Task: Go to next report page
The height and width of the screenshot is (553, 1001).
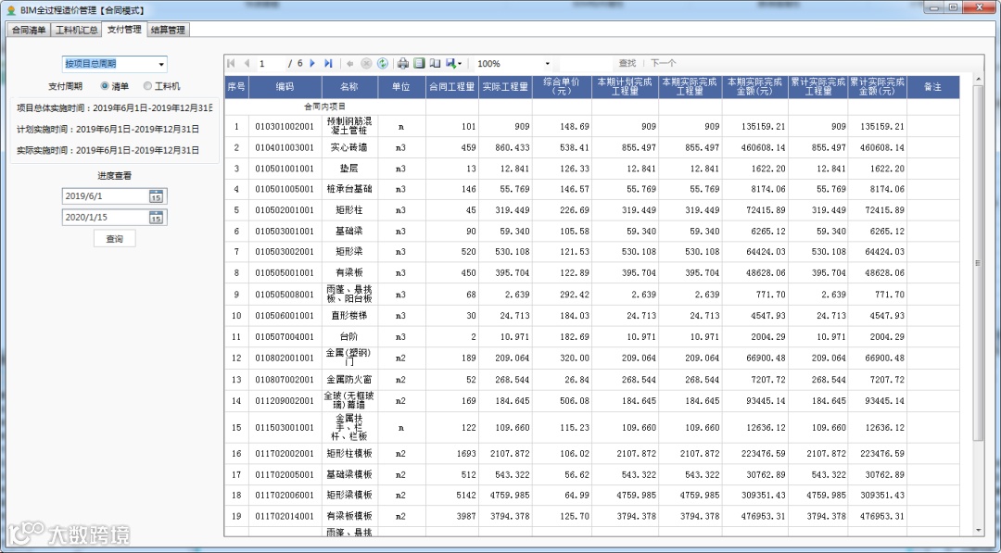Action: 312,63
